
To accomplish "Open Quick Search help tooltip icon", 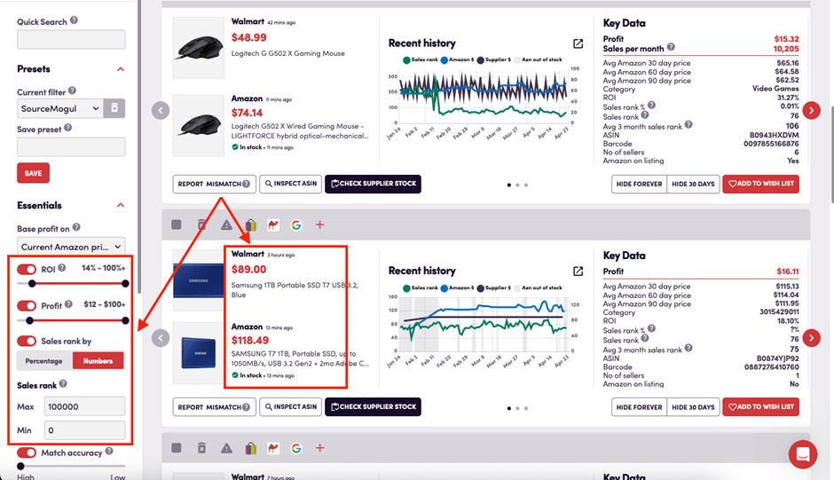I will pos(74,20).
